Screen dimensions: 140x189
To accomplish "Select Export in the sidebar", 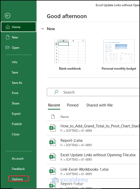I will 16,114.
